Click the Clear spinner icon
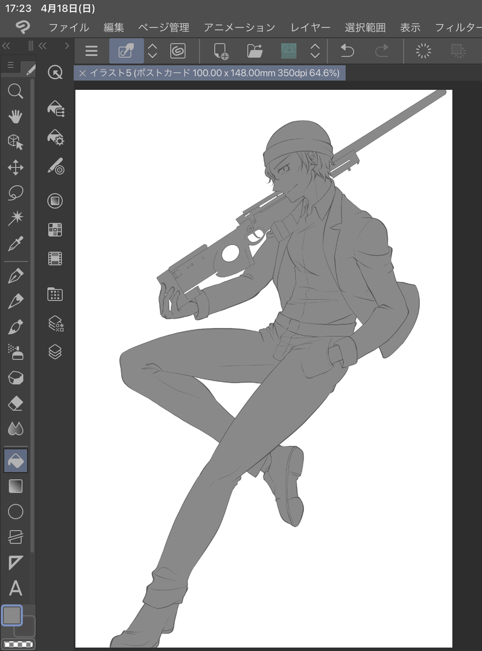 tap(423, 51)
